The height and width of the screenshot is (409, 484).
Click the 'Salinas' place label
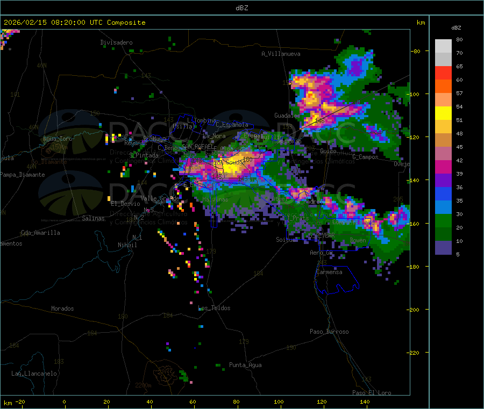[x=93, y=218]
